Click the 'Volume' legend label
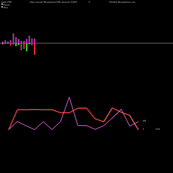Screen dimensions: 173x173 click(x=7, y=5)
